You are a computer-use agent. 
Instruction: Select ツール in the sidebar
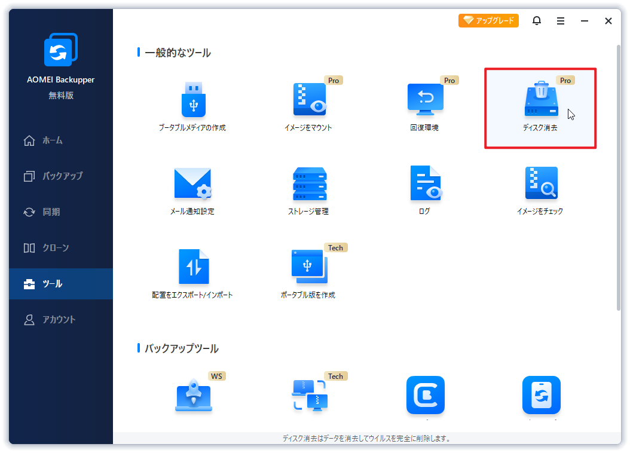61,284
